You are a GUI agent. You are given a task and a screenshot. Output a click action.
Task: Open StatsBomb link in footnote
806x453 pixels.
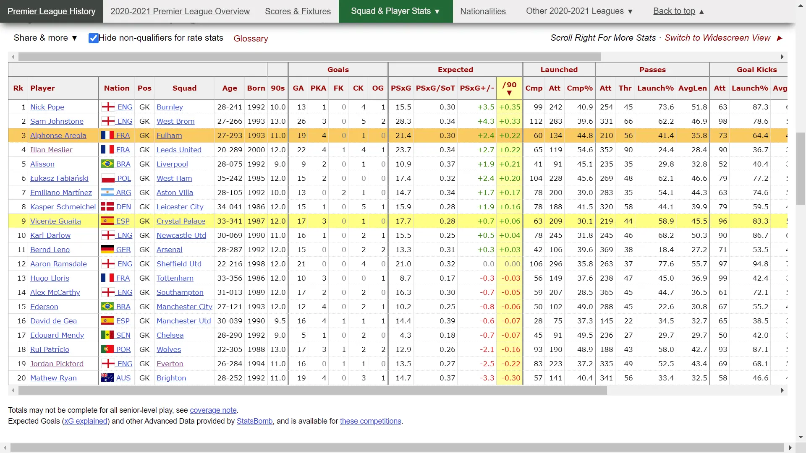[x=254, y=421]
